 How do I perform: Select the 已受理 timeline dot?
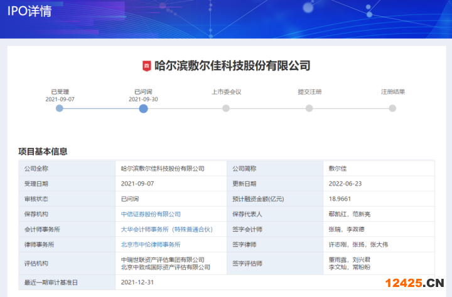tap(60, 108)
